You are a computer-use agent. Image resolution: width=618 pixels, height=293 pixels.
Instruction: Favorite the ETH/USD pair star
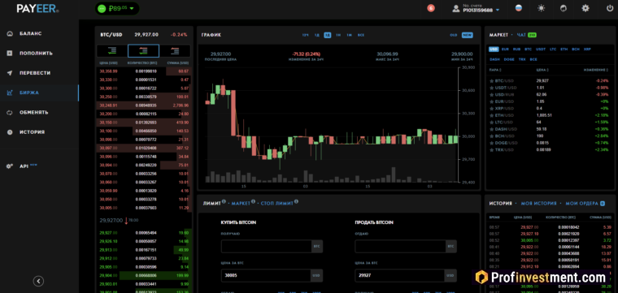pyautogui.click(x=491, y=115)
